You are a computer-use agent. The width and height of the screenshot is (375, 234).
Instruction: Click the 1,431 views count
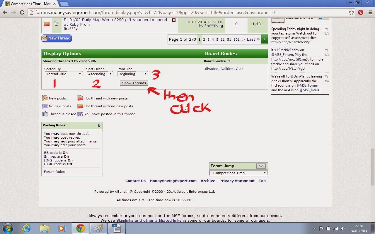click(258, 24)
